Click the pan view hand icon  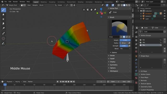click(91, 10)
